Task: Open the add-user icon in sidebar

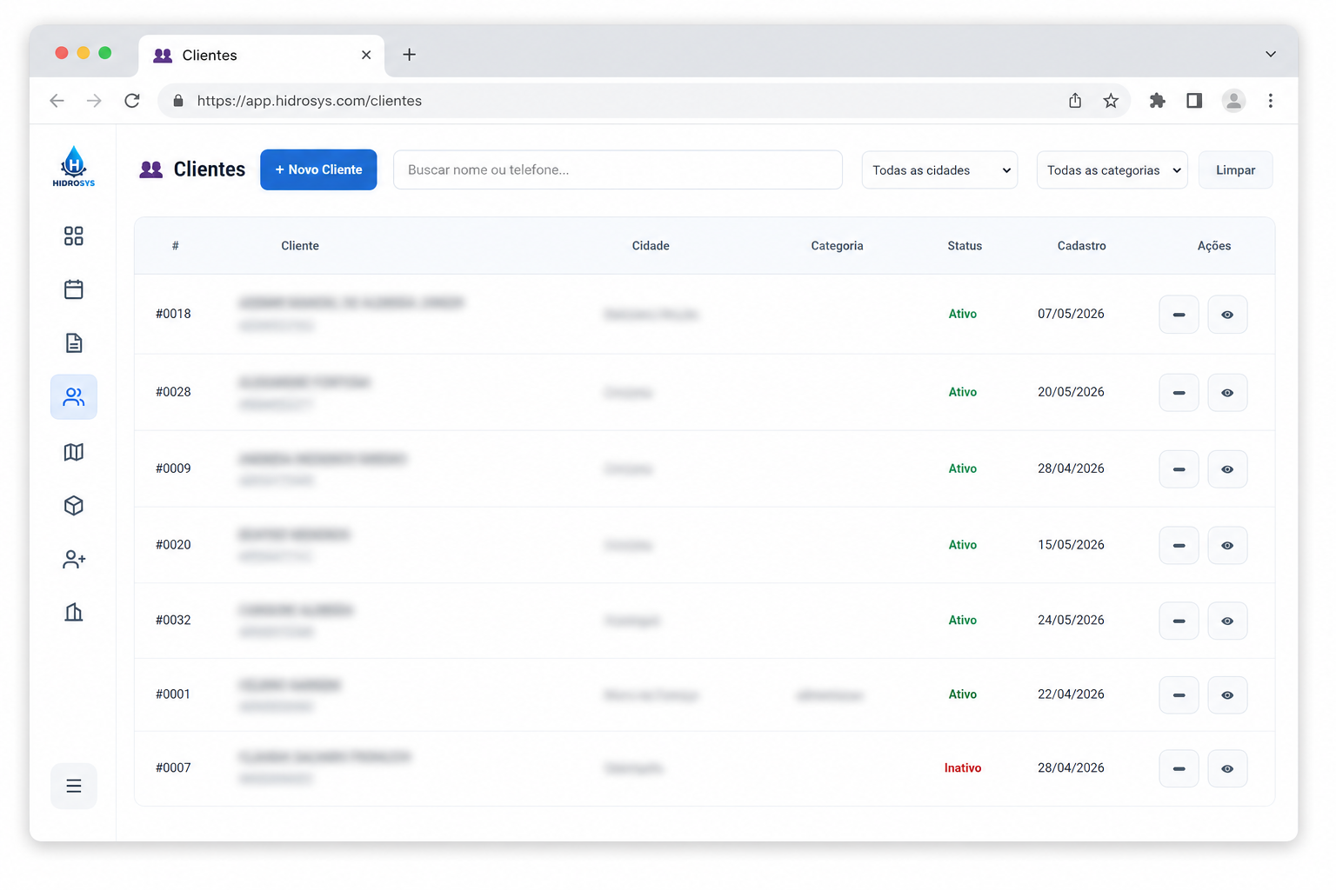Action: click(x=74, y=560)
